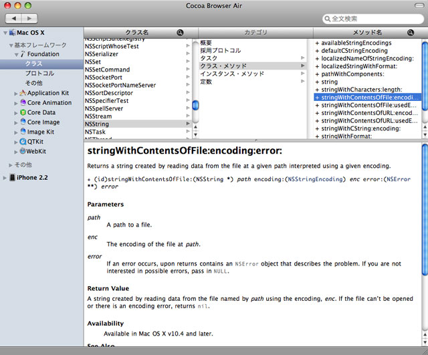Select the localizedNameOfStringEncoding: method
Screen dimensions: 428x355
tap(367, 58)
